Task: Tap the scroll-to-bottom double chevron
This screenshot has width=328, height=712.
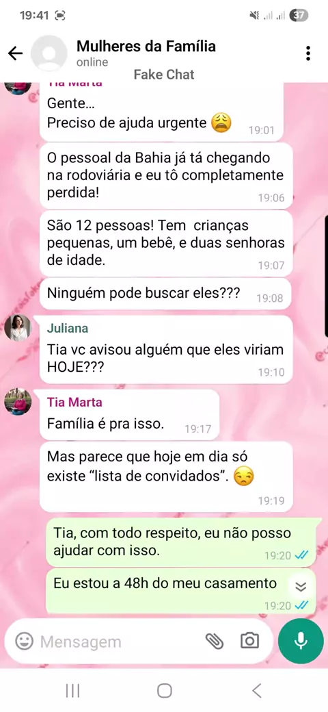Action: coord(301,587)
